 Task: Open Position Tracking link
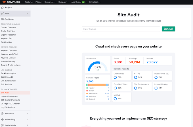point(8,62)
